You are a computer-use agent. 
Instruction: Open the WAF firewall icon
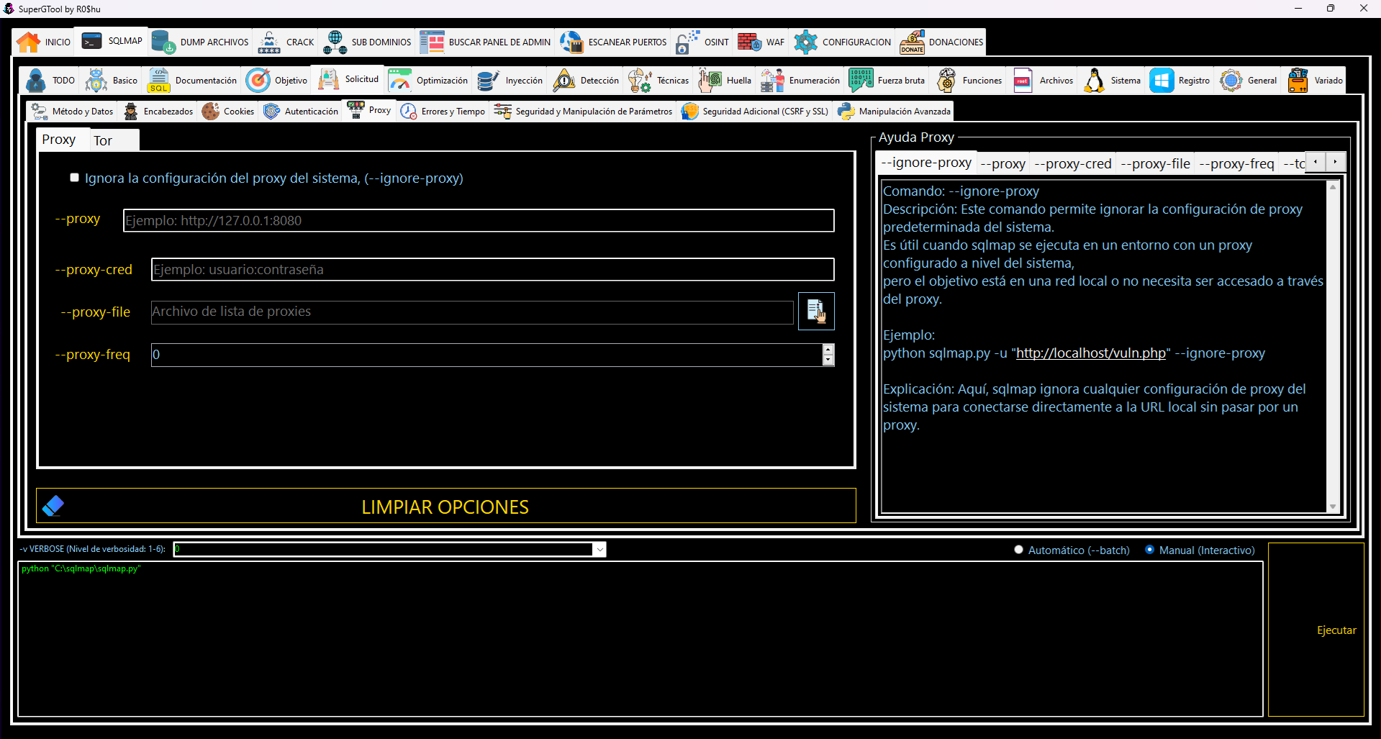(749, 42)
